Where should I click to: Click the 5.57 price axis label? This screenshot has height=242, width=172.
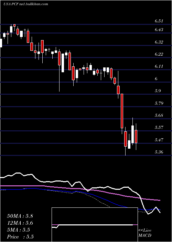tap(159, 128)
